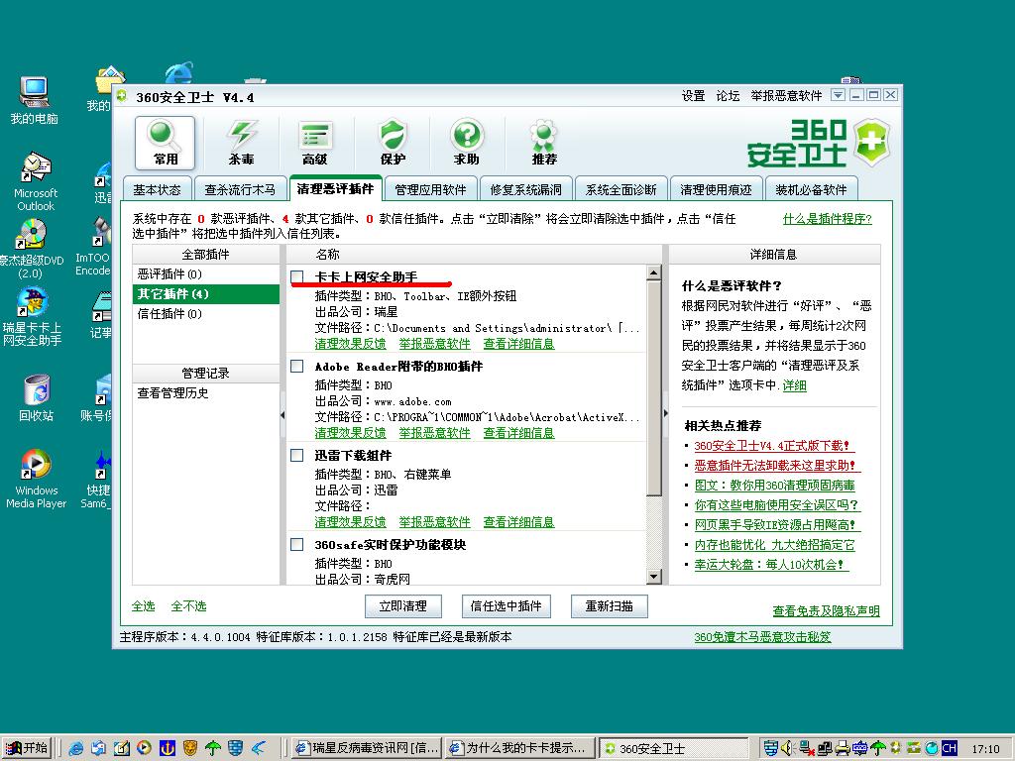Click 重新扫描 button
1015x761 pixels.
tap(610, 606)
